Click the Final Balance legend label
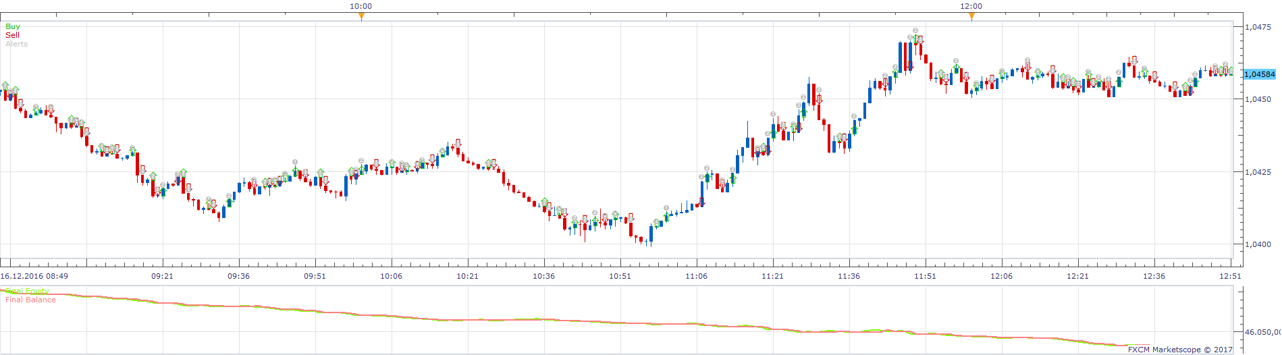This screenshot has width=1282, height=355. [30, 300]
